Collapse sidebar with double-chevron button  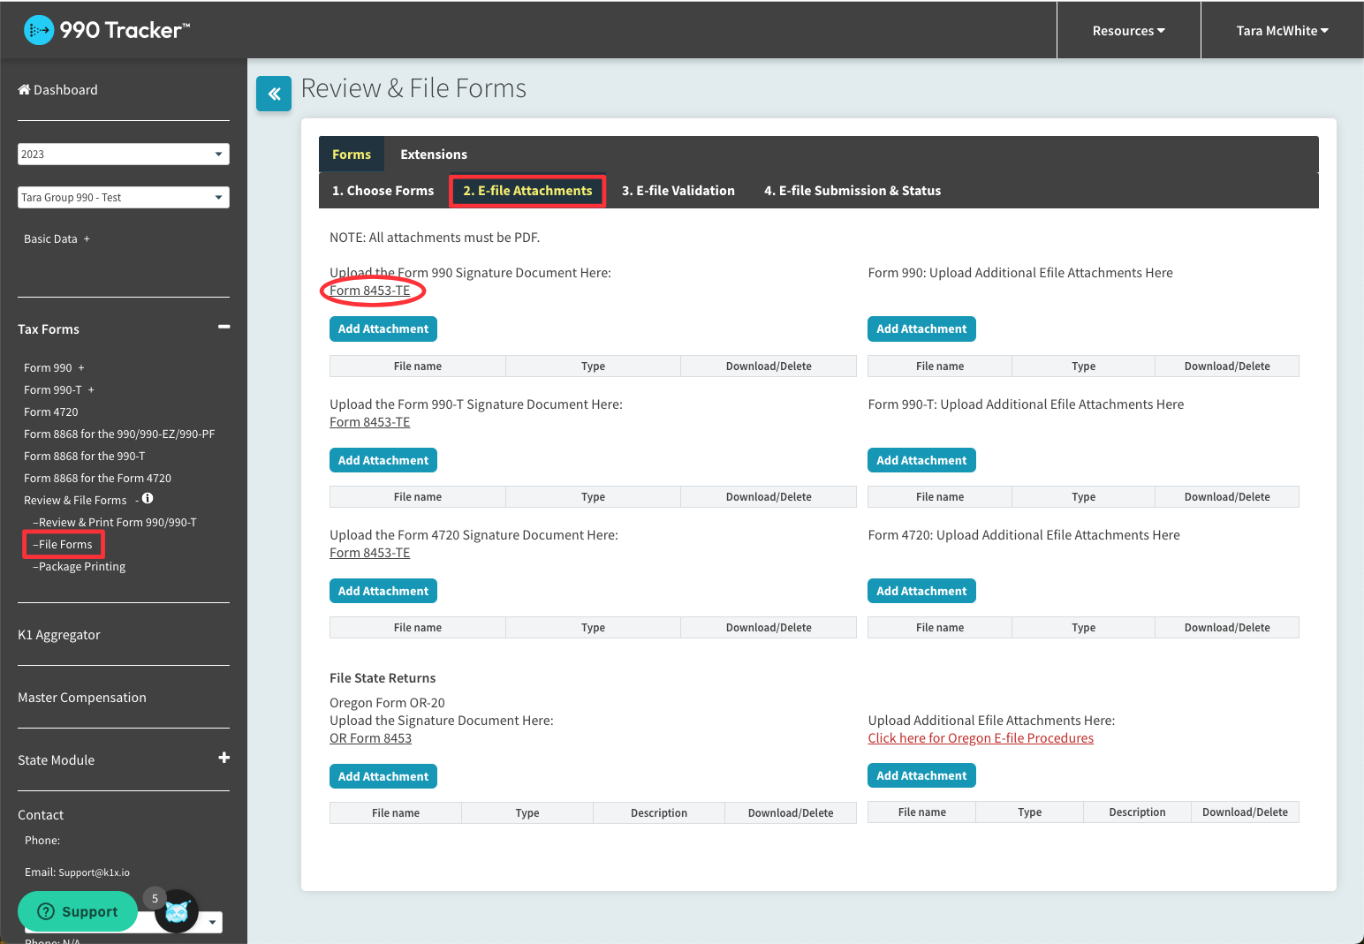274,94
